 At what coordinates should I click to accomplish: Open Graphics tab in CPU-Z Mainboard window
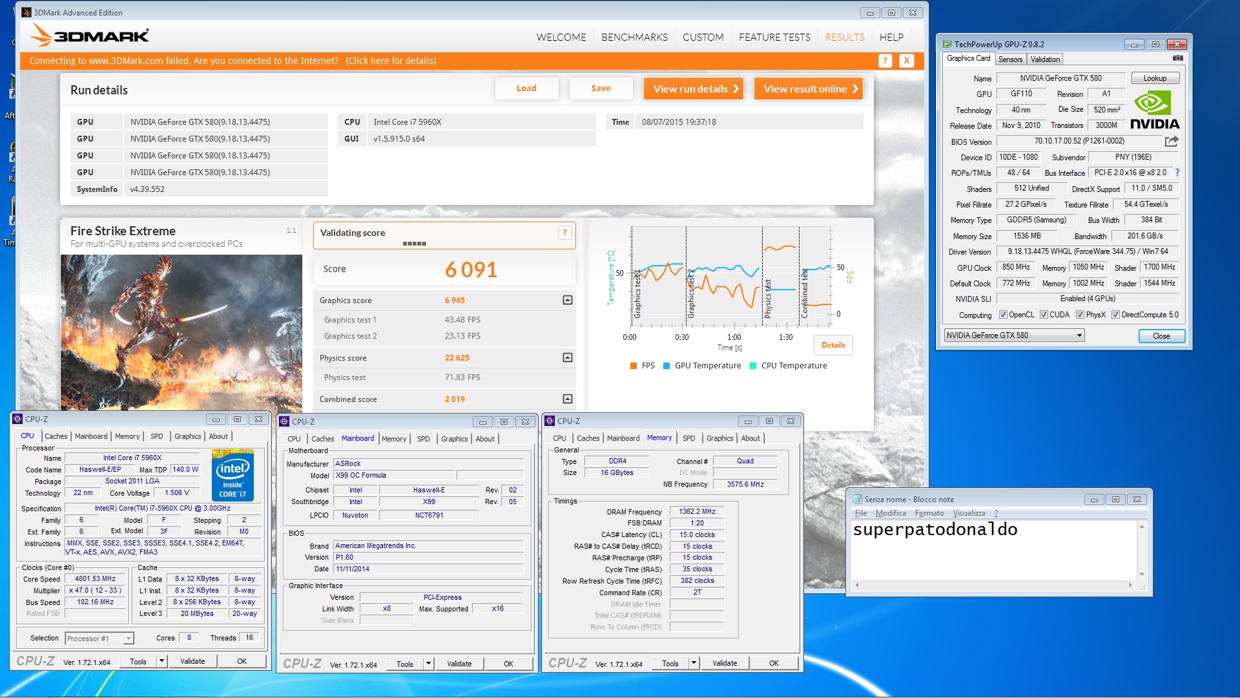click(454, 439)
